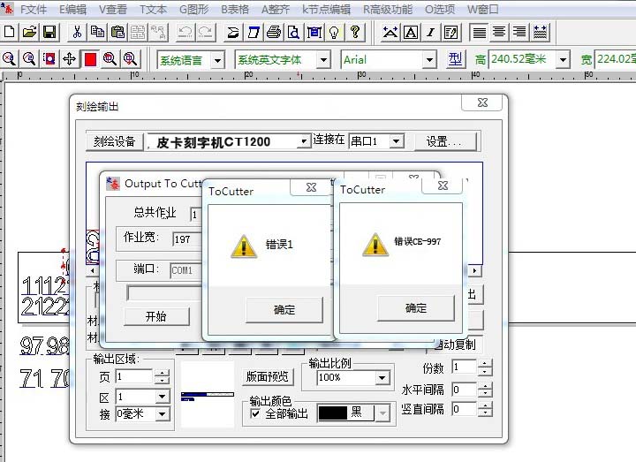Toggle the 全部输出 checkbox

[256, 413]
